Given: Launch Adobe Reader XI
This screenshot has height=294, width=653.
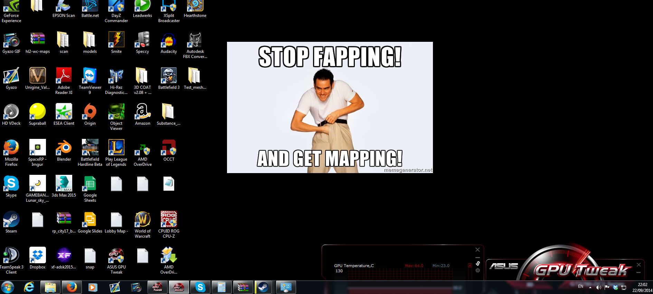Looking at the screenshot, I should (64, 81).
